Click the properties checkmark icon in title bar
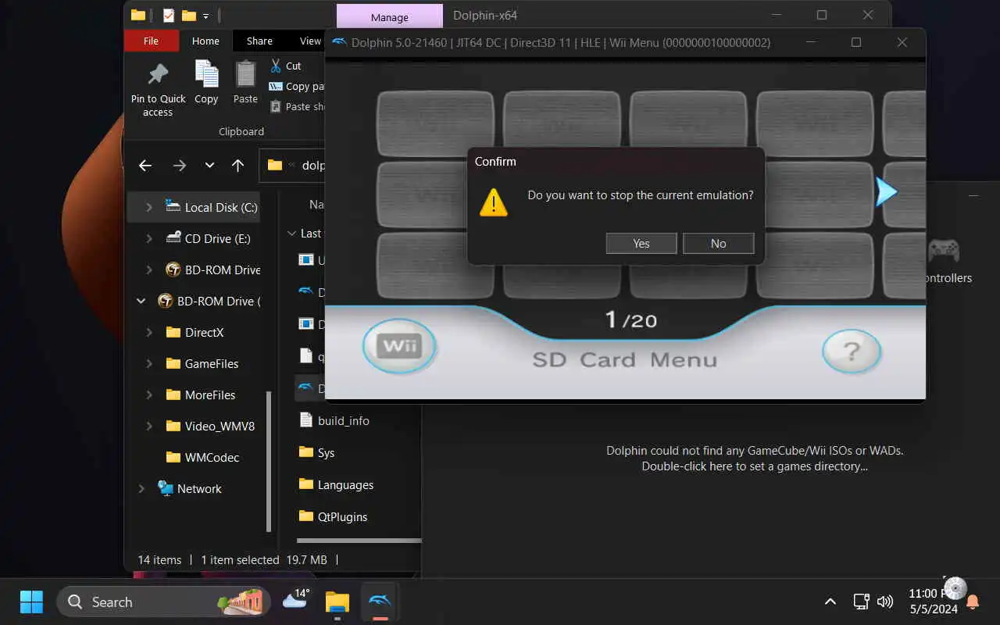Viewport: 1000px width, 625px height. coord(168,15)
